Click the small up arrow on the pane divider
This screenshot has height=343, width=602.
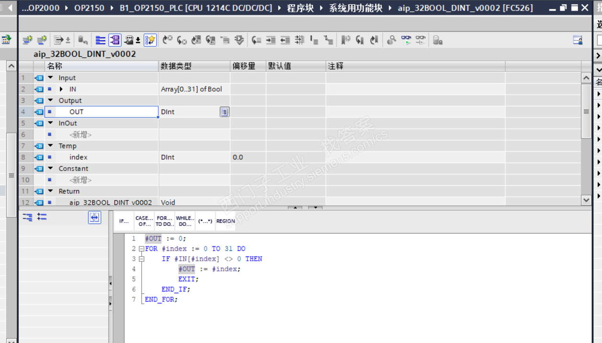point(295,208)
